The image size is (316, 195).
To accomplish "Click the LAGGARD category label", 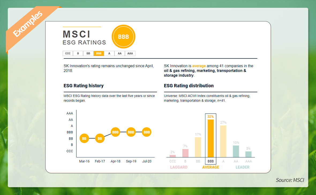I will (179, 167).
